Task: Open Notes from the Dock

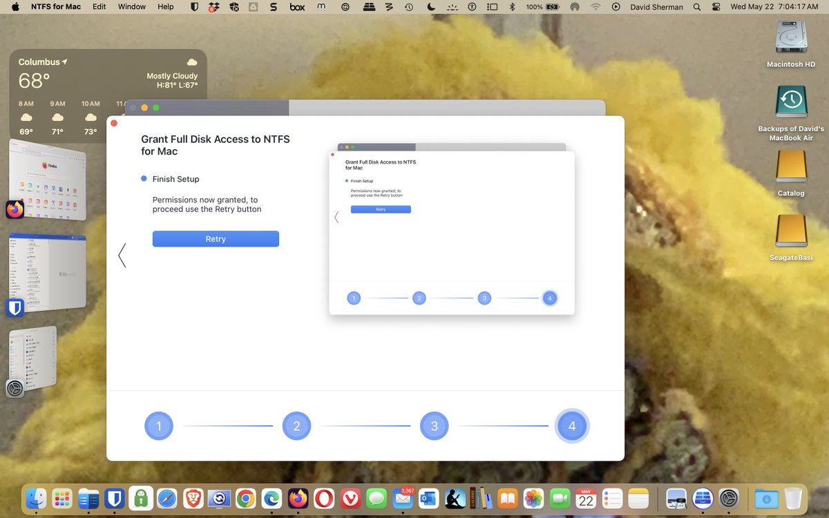Action: tap(639, 499)
